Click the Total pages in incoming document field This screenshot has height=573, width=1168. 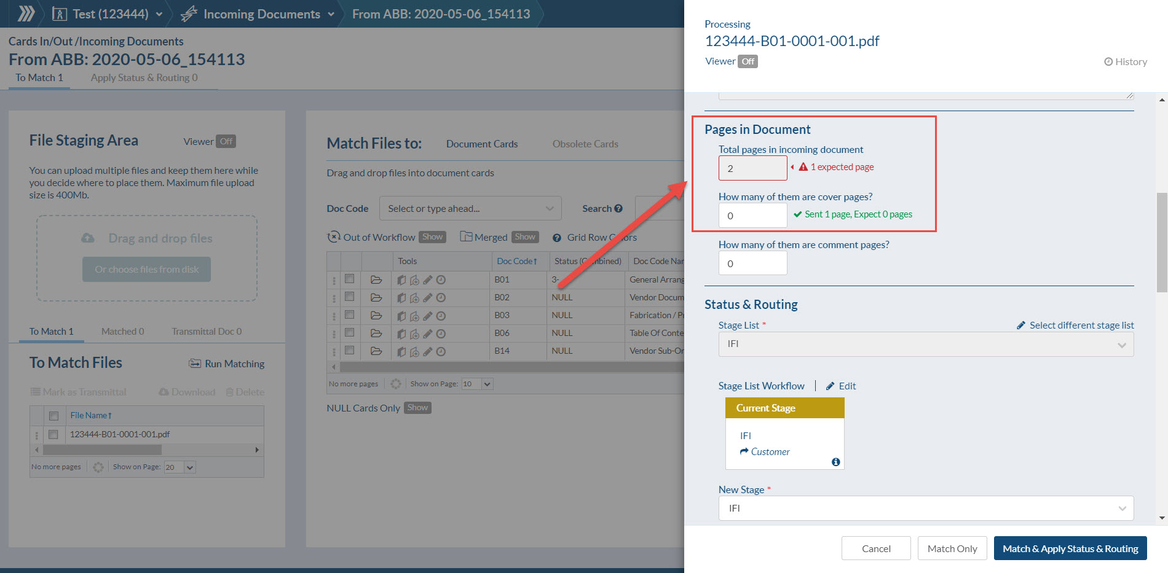(752, 168)
